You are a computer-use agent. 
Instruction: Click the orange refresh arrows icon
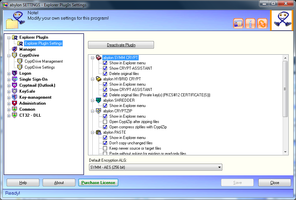point(262,24)
